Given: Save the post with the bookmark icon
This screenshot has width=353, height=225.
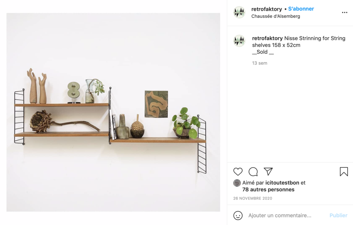Looking at the screenshot, I should point(344,172).
